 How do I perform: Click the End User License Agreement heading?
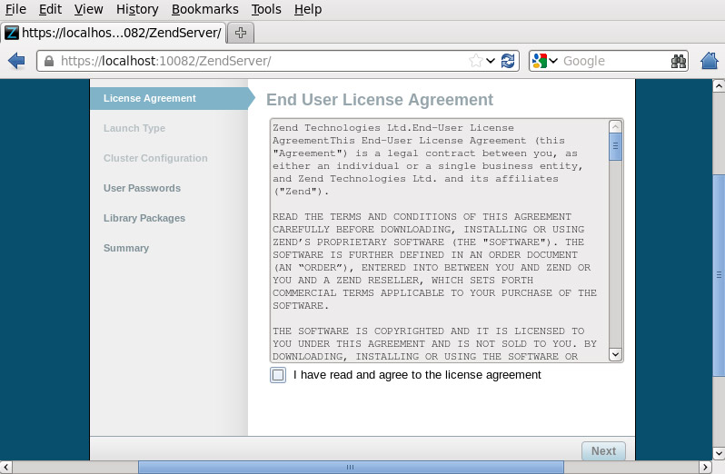[380, 100]
